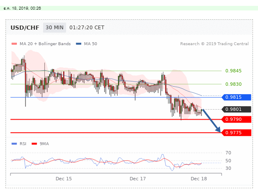Screen dimensions: 258x192
Task: Click the Dec 15 date axis label
Action: [64, 179]
